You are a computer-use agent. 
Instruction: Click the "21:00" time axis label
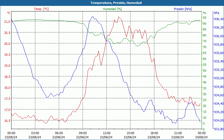click(178, 133)
